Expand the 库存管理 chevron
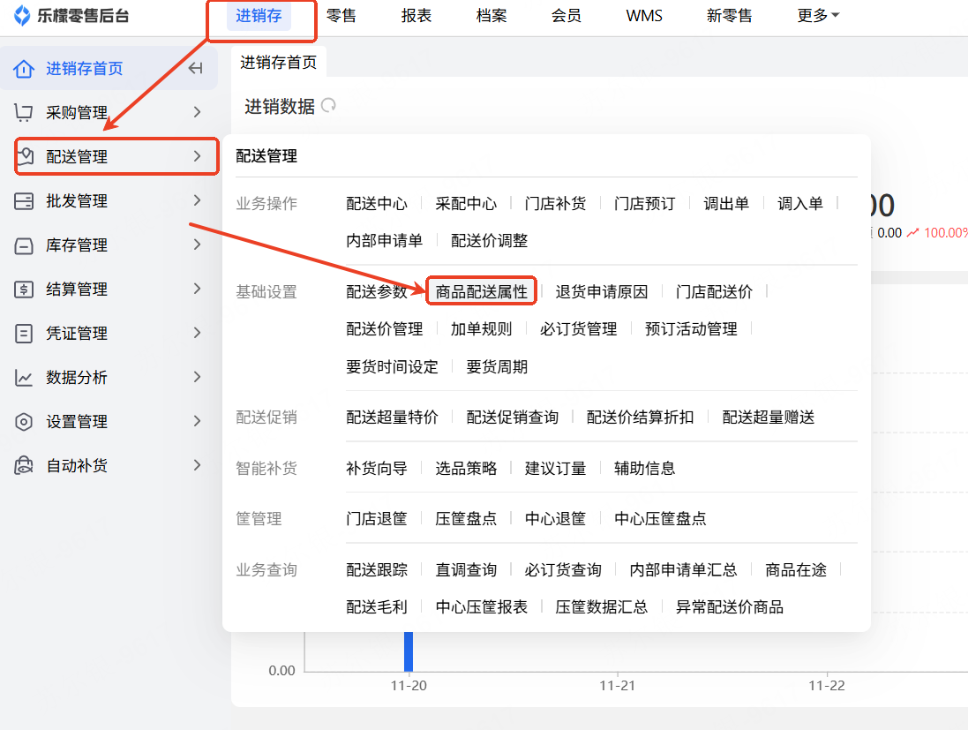 (x=197, y=245)
